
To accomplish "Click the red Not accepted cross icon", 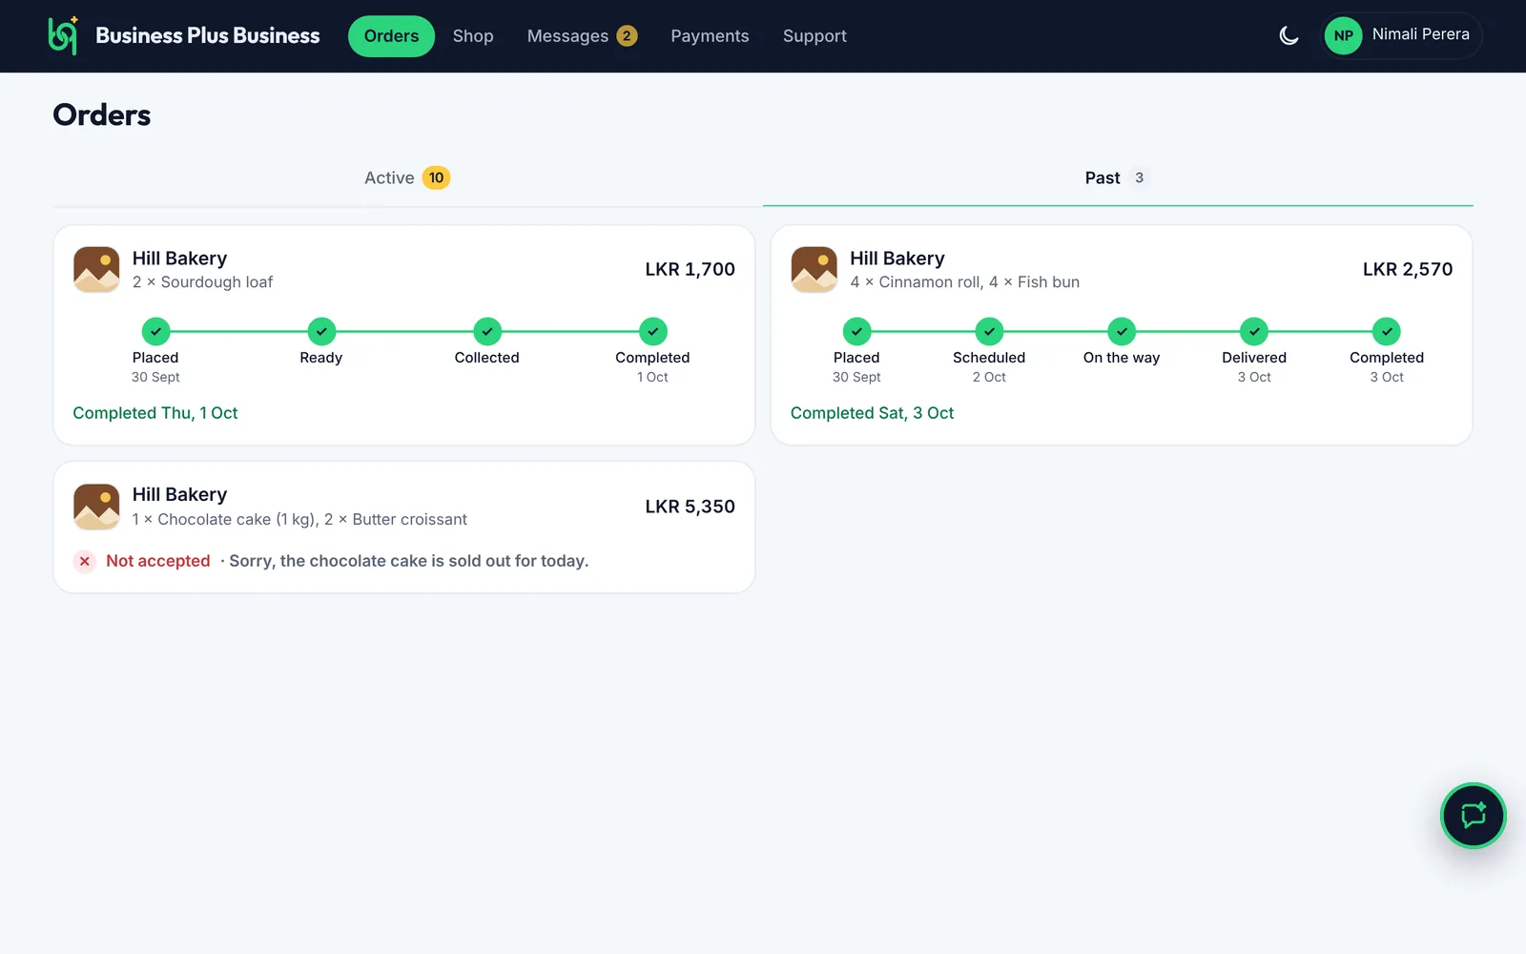I will tap(85, 561).
